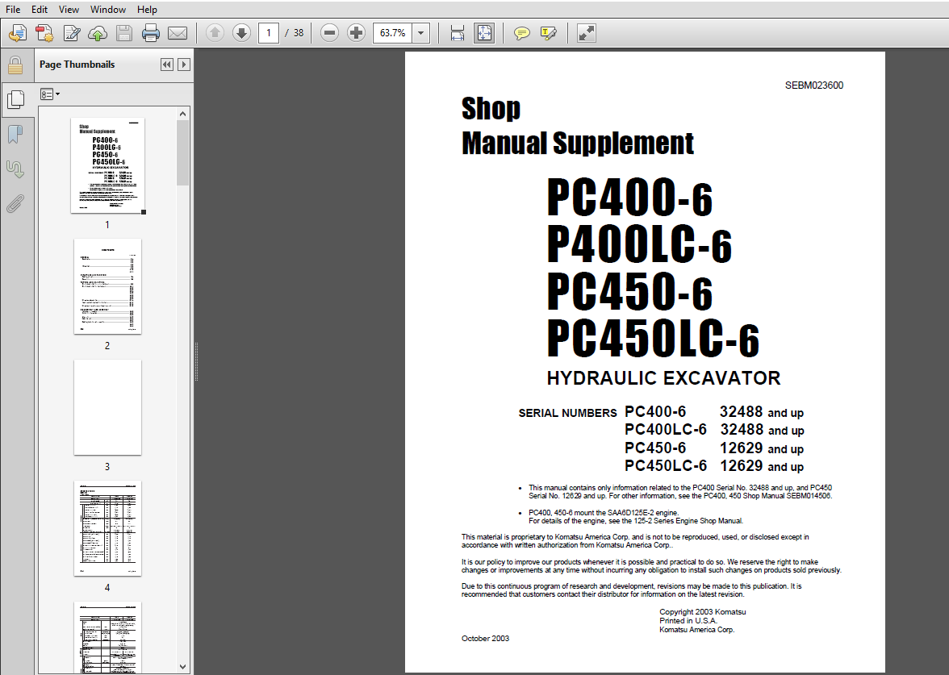Click the 'HYDRAULIC EXCAVATOR' heading text
Image resolution: width=949 pixels, height=675 pixels.
pyautogui.click(x=663, y=378)
